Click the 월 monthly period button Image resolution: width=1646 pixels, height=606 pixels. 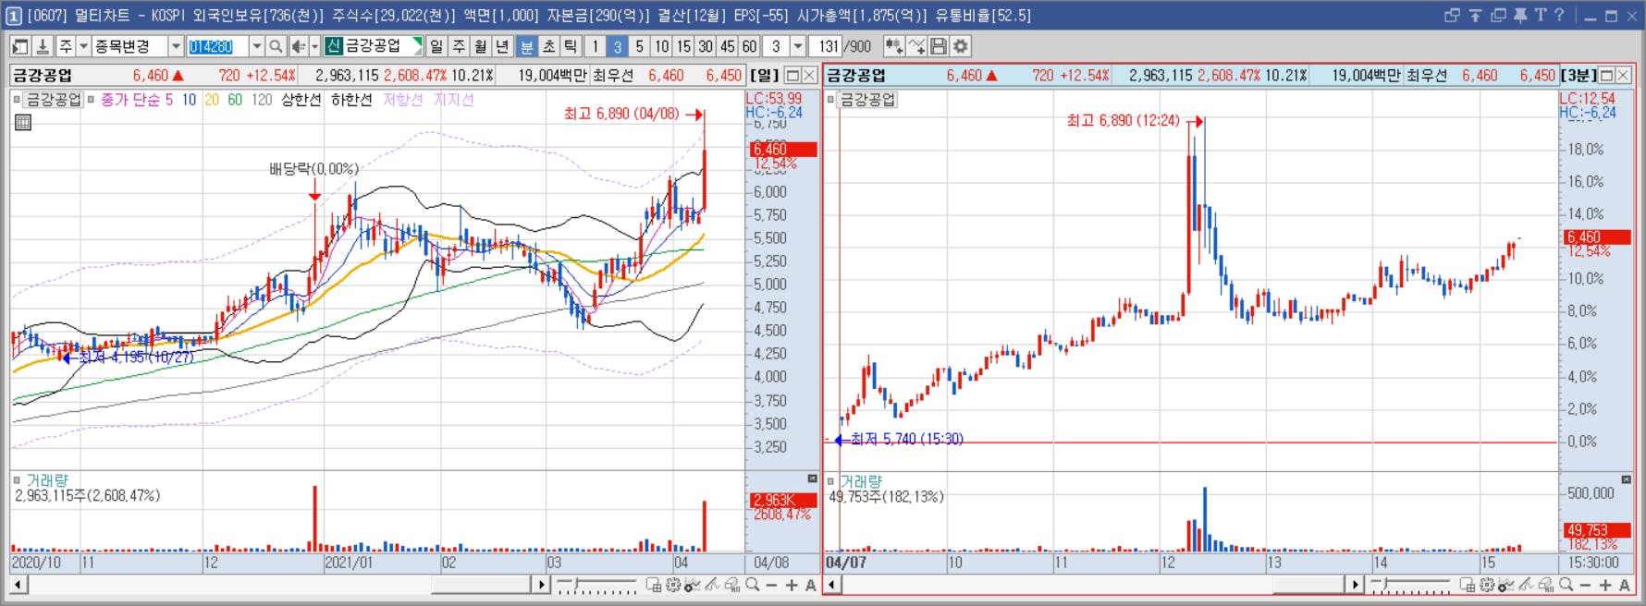(x=481, y=46)
